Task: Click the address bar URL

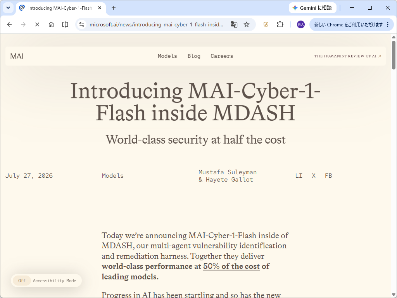Action: pyautogui.click(x=156, y=24)
